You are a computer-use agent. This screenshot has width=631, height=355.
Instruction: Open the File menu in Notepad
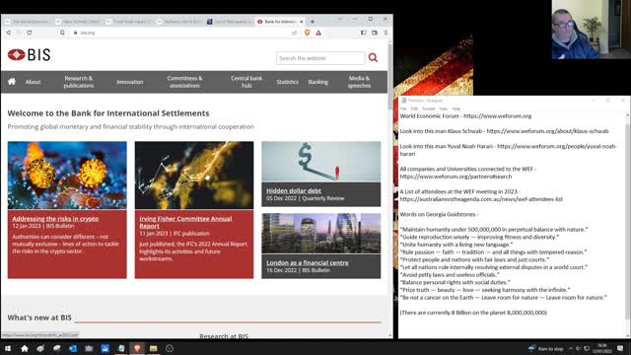(x=403, y=108)
